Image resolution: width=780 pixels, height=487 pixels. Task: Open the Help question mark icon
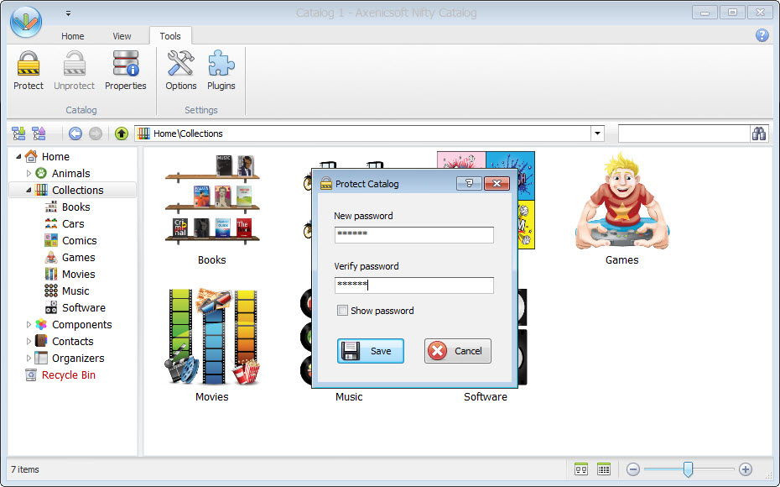tap(762, 35)
